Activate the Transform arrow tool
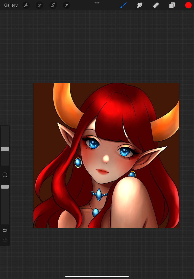This screenshot has height=279, width=194. tap(66, 5)
